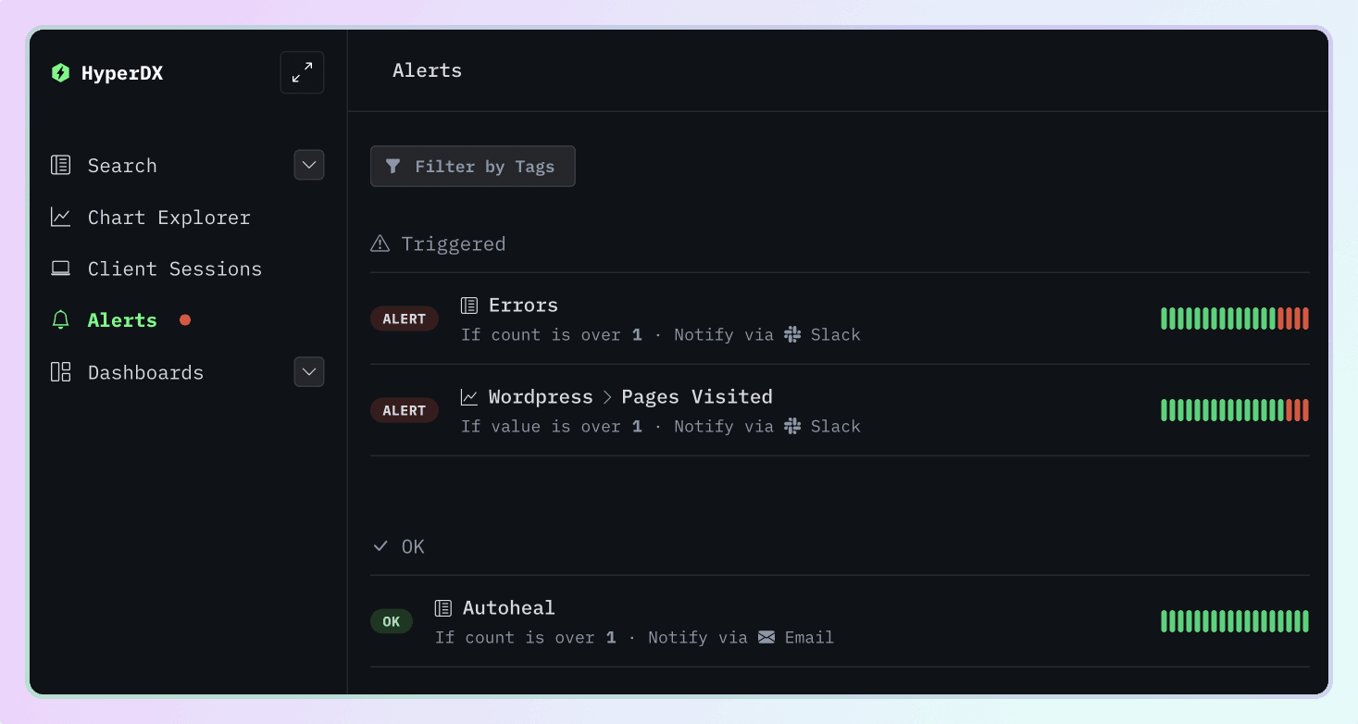This screenshot has height=724, width=1358.
Task: Open Chart Explorer via its line-chart icon
Action: 60,217
